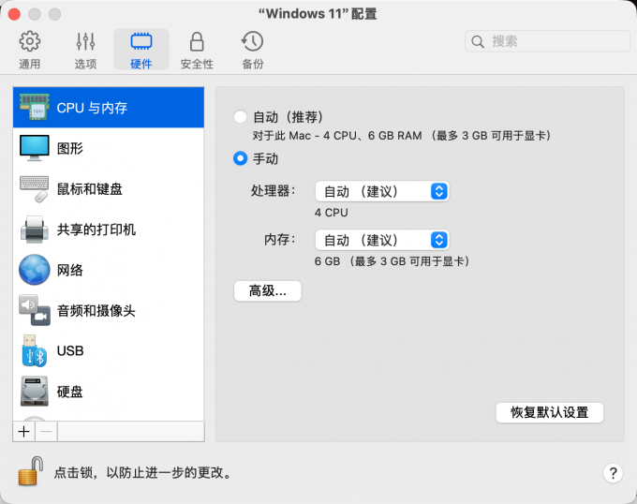Select 鼠标和键盘 text in sidebar
The width and height of the screenshot is (637, 504).
[89, 189]
